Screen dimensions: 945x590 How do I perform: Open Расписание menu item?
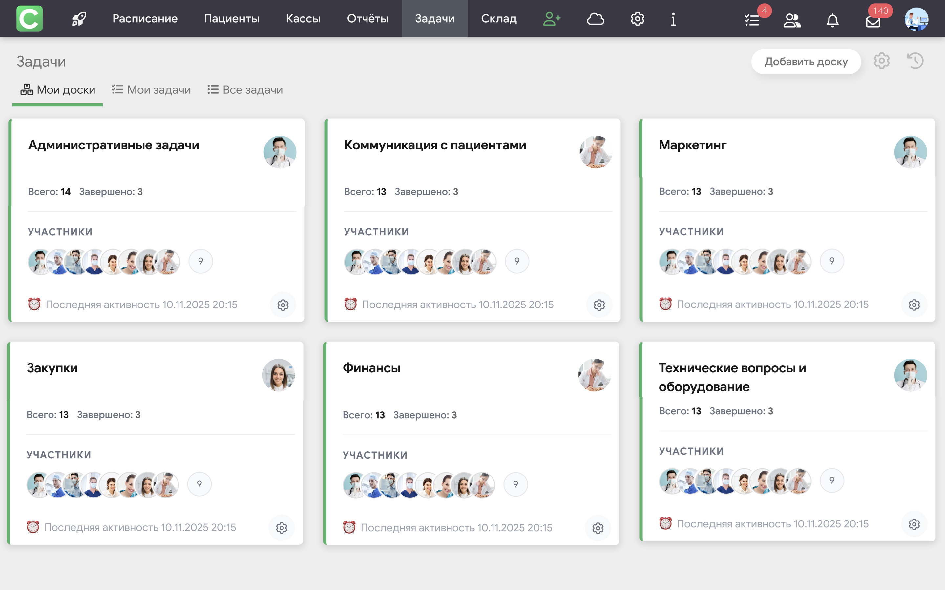(x=145, y=19)
